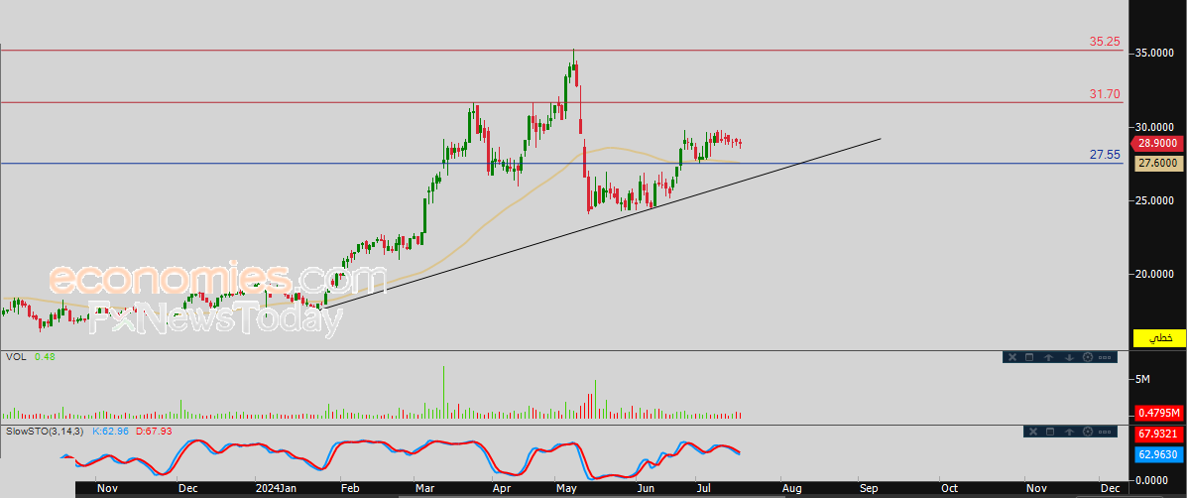
Task: Click the VOL indicator label
Action: [15, 356]
